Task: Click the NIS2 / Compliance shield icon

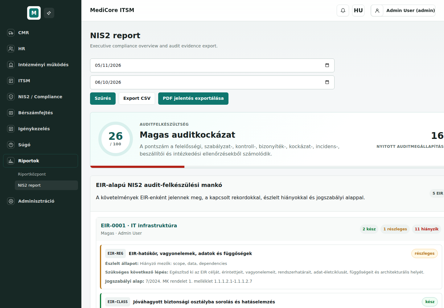Action: 11,97
